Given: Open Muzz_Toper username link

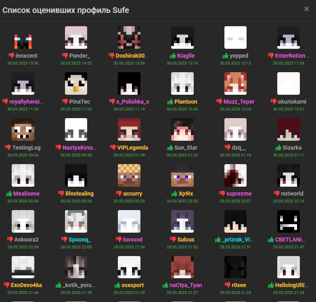Looking at the screenshot, I should tap(239, 102).
